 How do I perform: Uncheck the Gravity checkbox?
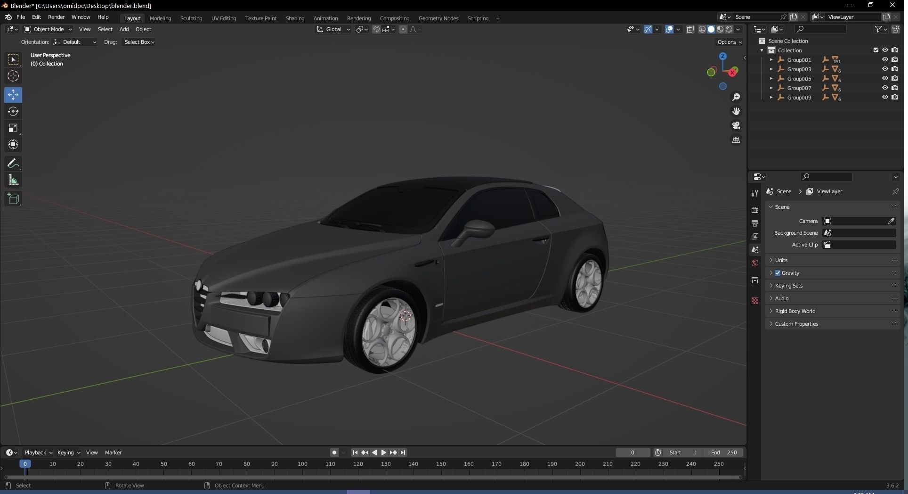(x=778, y=273)
